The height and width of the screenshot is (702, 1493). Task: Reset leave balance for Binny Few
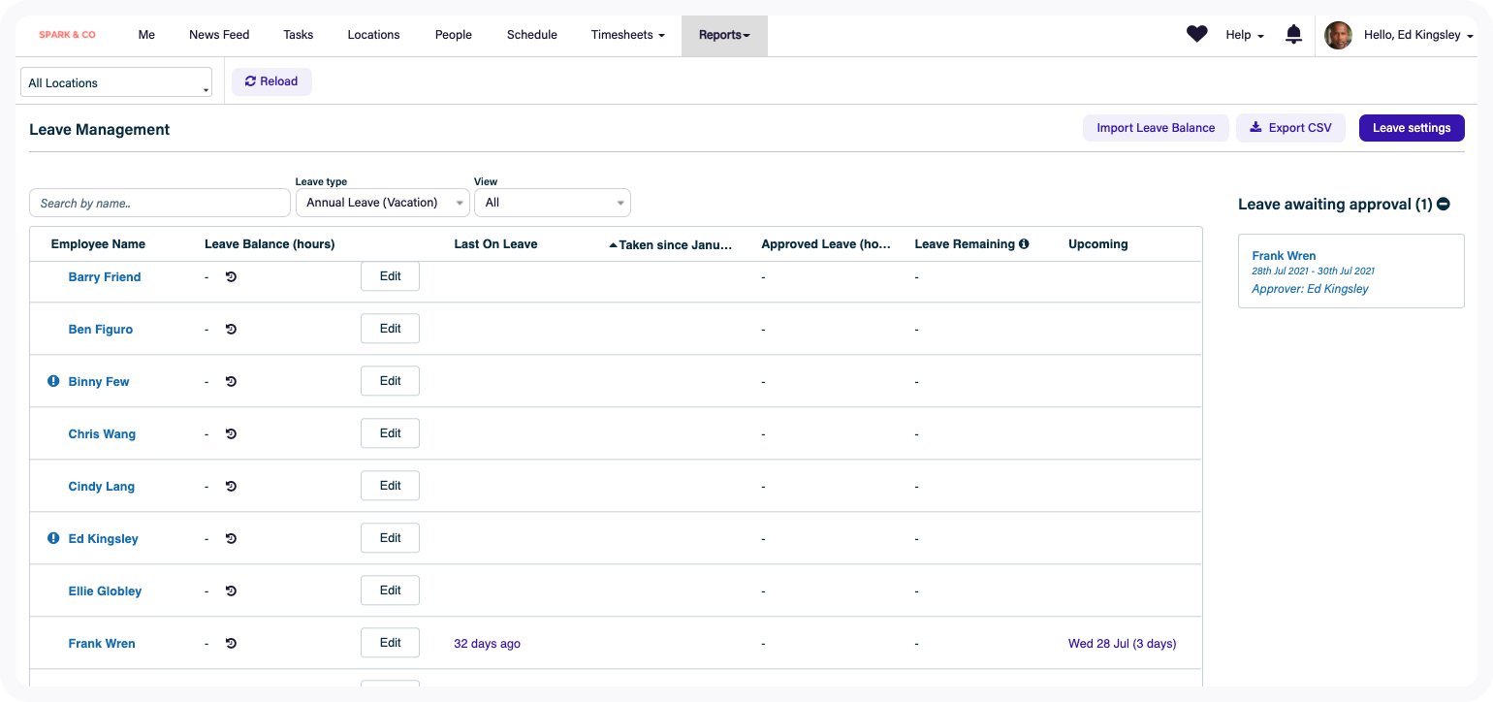[231, 382]
